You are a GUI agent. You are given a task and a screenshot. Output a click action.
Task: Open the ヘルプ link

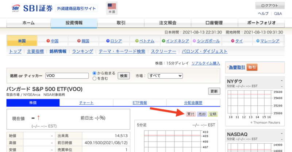[x=263, y=13]
